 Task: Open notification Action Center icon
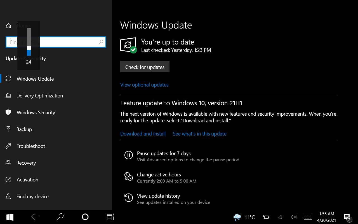tap(347, 217)
